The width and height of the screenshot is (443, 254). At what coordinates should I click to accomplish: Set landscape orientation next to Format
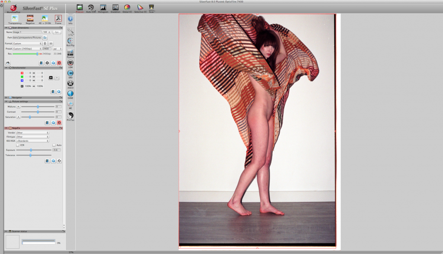pyautogui.click(x=51, y=44)
